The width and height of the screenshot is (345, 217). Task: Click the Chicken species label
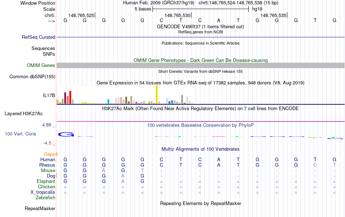click(x=46, y=187)
